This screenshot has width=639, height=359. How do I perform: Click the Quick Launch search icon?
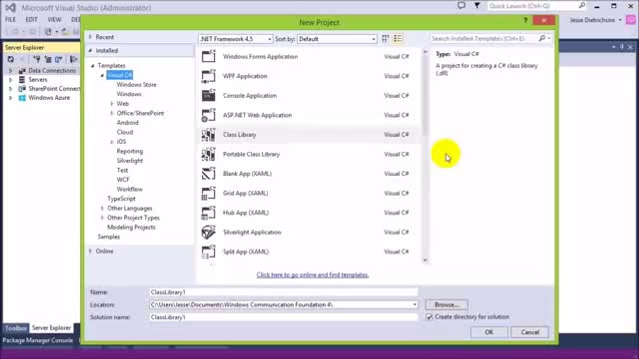tap(582, 6)
